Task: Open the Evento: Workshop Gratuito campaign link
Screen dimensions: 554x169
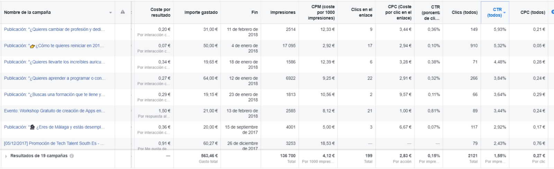Action: tap(54, 111)
